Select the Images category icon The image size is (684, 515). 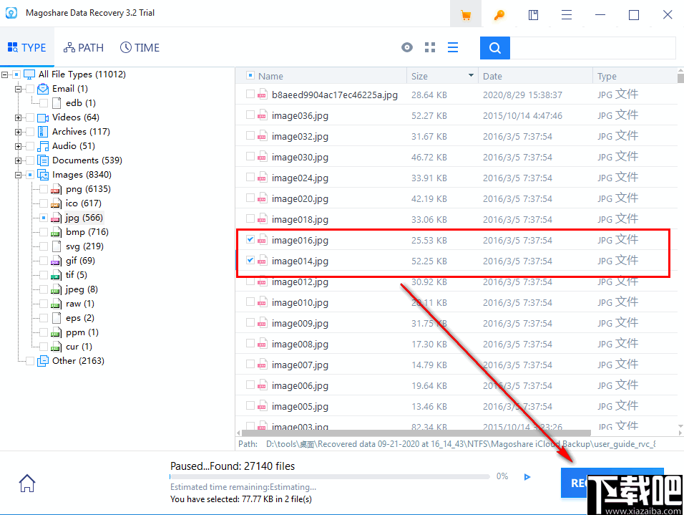coord(43,175)
